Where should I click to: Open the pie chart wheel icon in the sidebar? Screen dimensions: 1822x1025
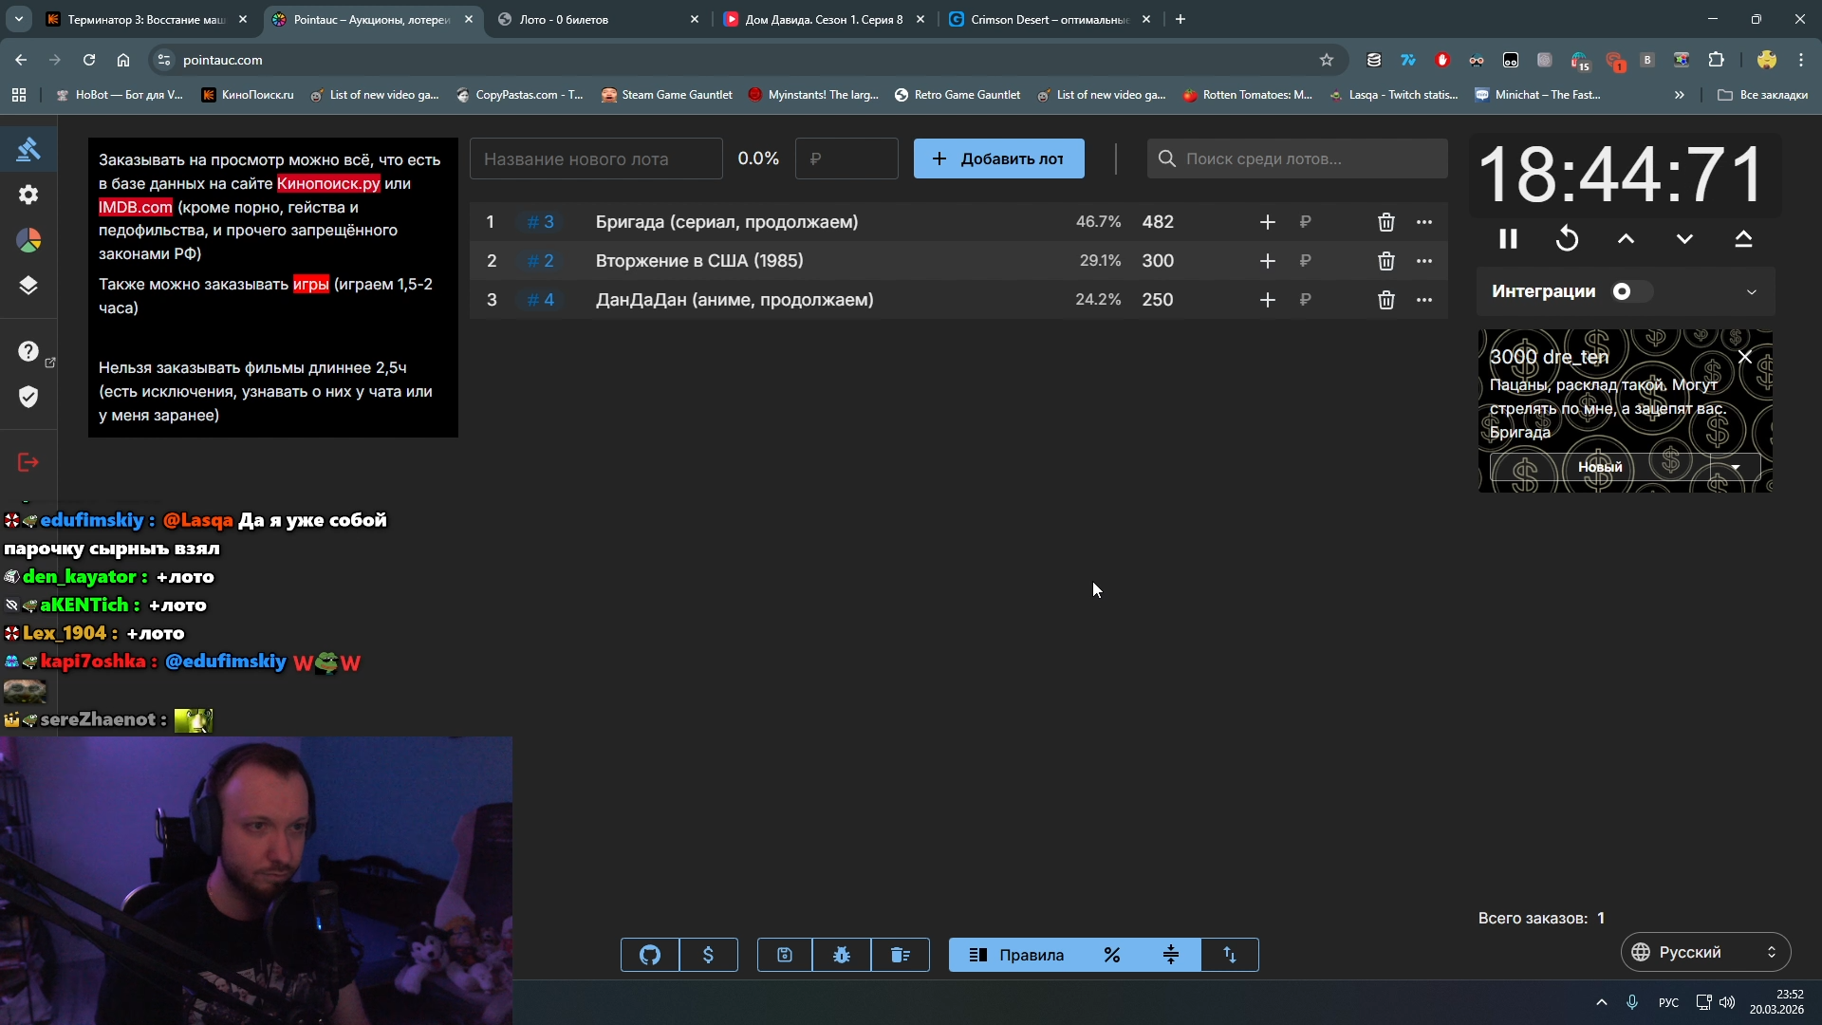pyautogui.click(x=28, y=241)
